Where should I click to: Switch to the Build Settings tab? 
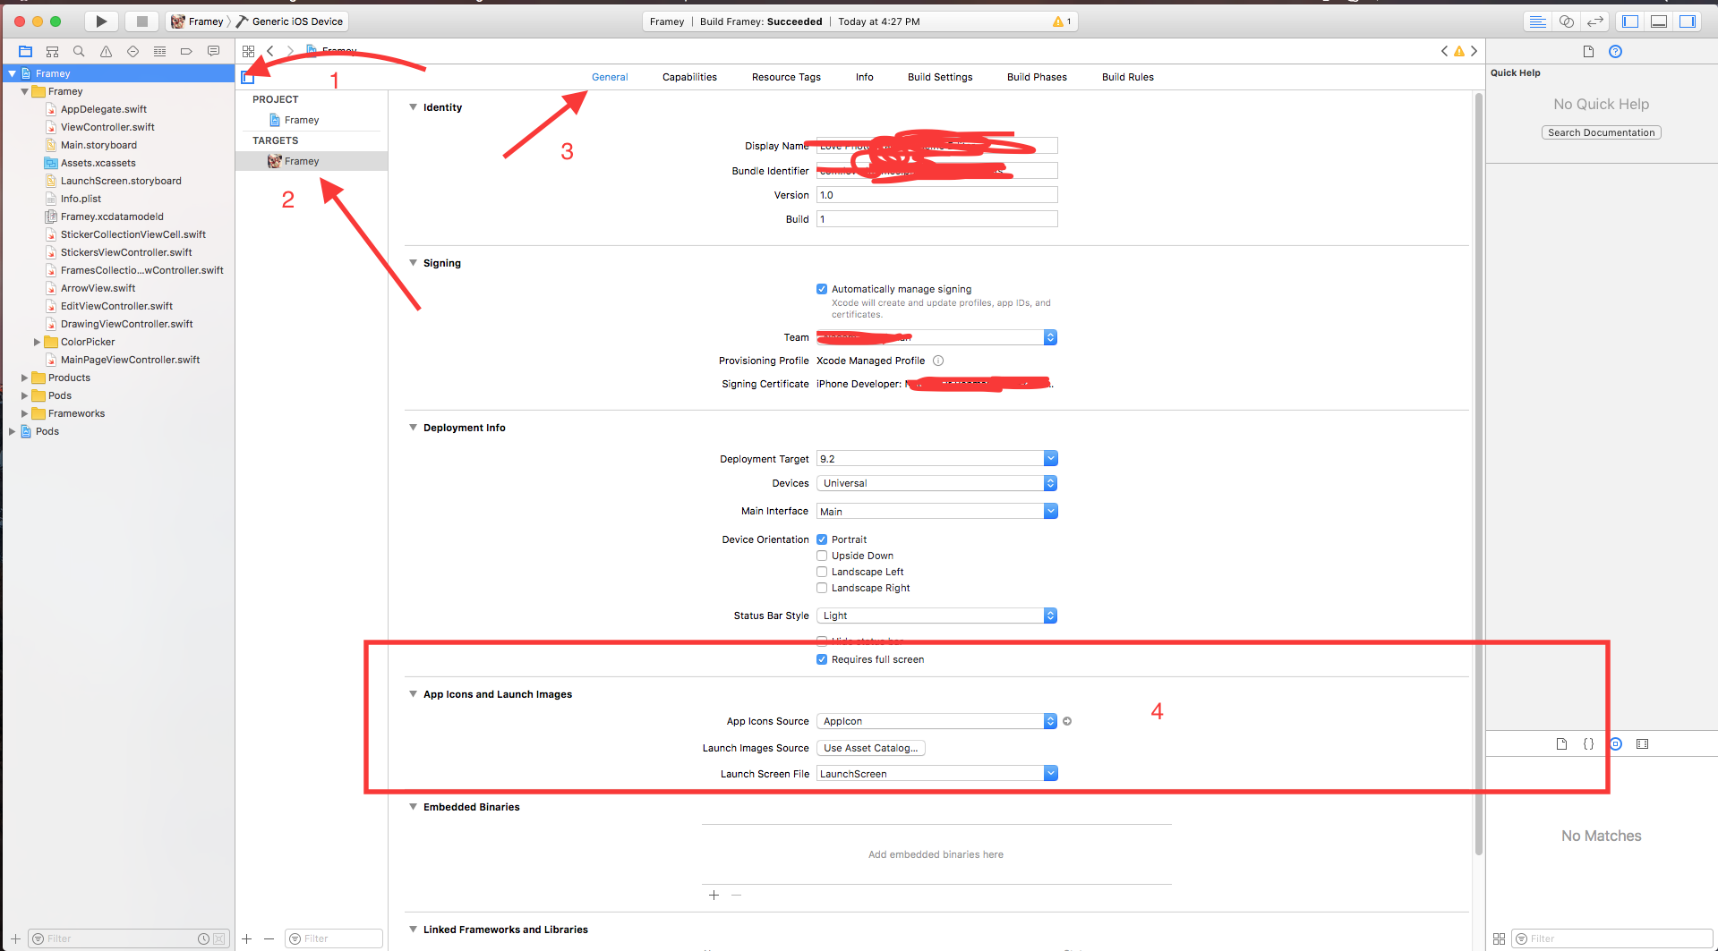[939, 77]
